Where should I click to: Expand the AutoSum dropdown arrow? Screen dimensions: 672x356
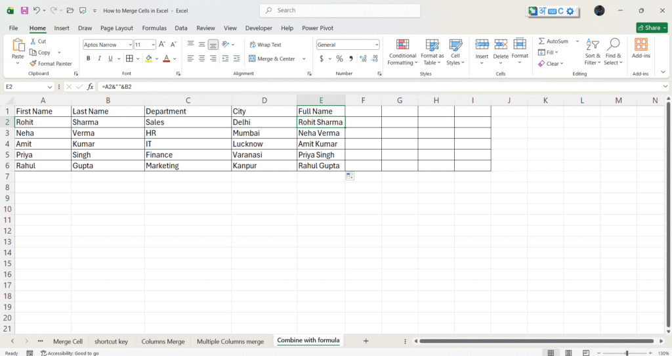coord(577,41)
